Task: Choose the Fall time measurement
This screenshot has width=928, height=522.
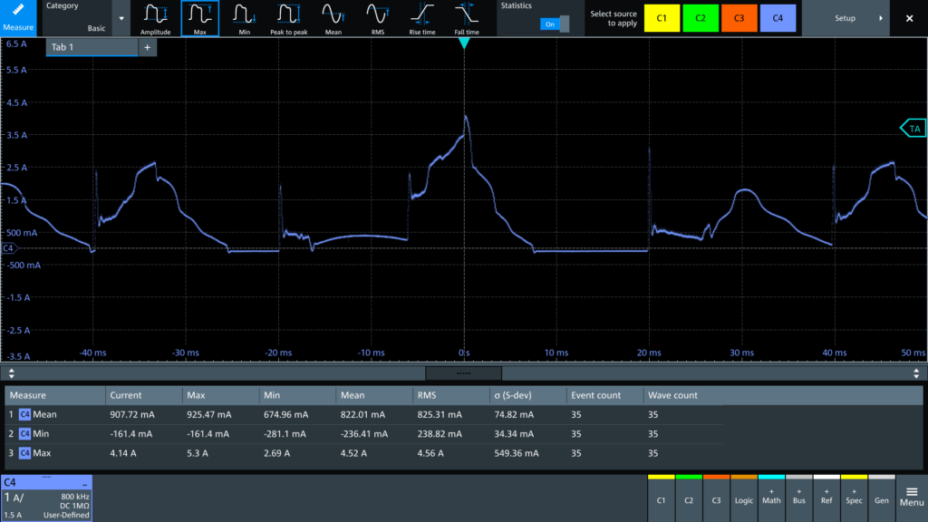Action: [467, 18]
